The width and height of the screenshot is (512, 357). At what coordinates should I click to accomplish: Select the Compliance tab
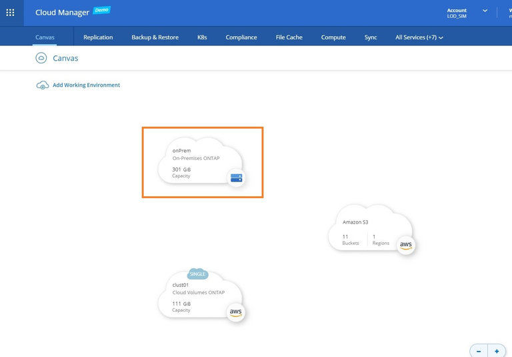tap(241, 37)
